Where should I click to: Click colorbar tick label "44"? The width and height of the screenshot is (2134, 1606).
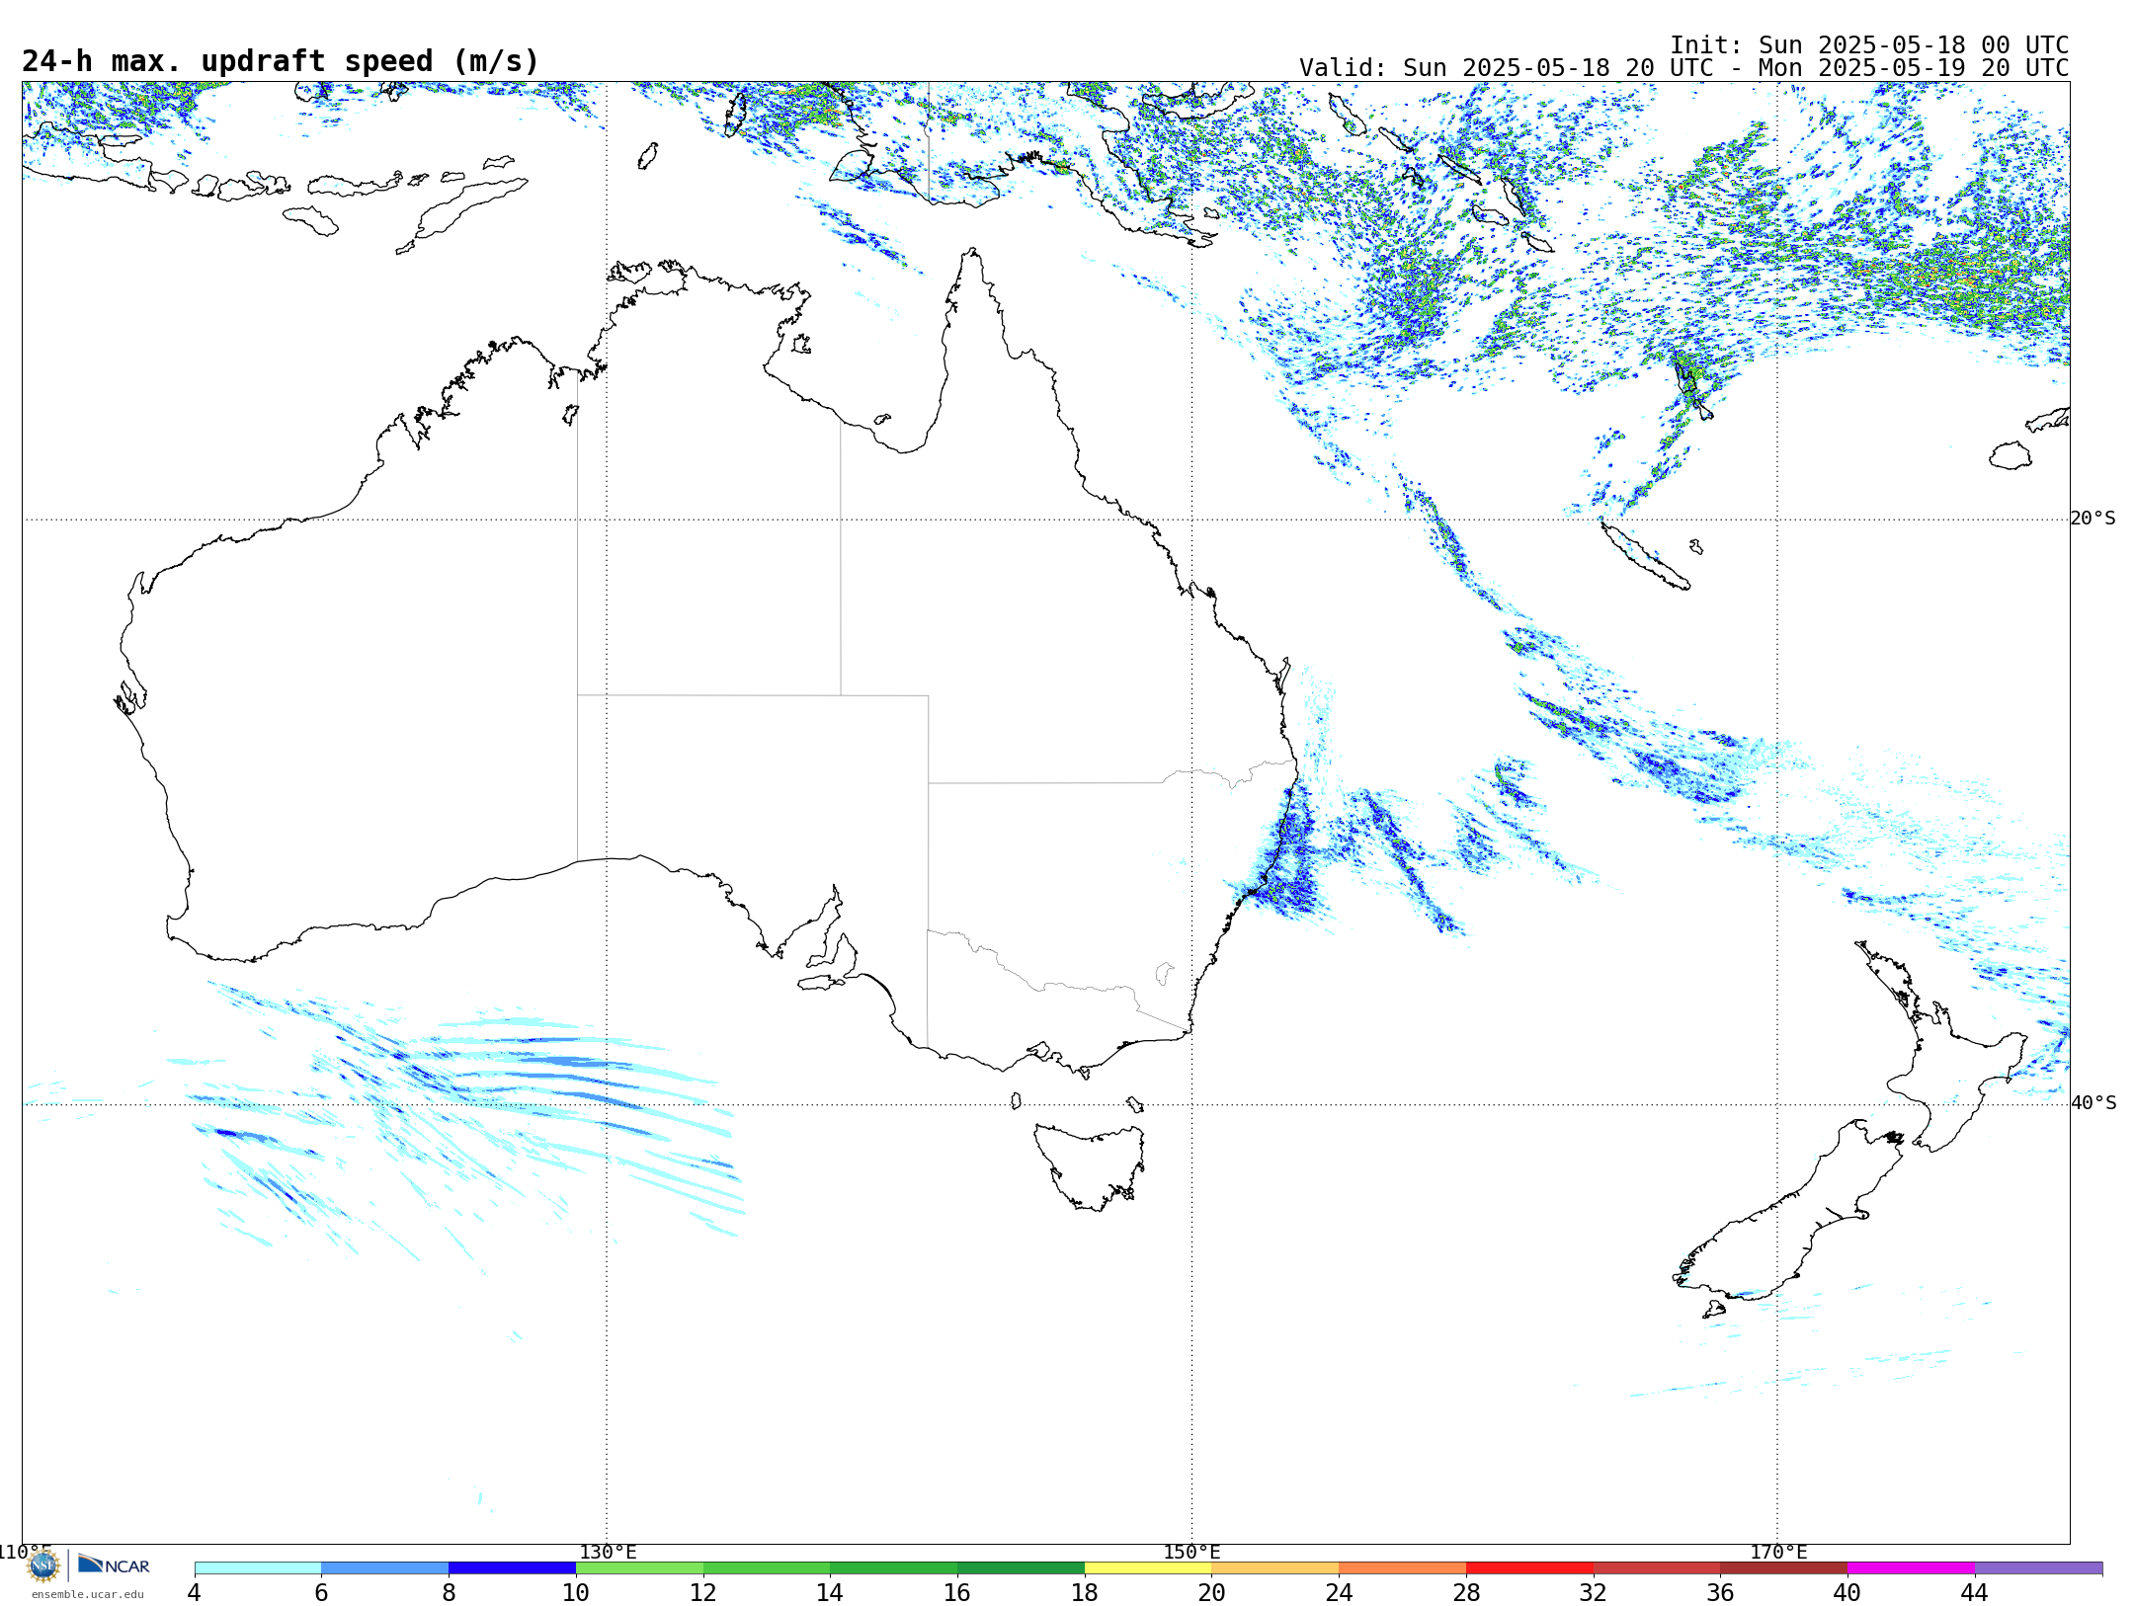1975,1593
